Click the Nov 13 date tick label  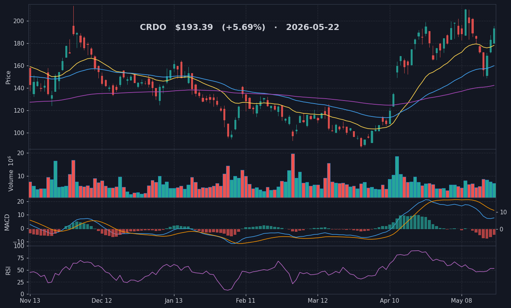coord(30,301)
